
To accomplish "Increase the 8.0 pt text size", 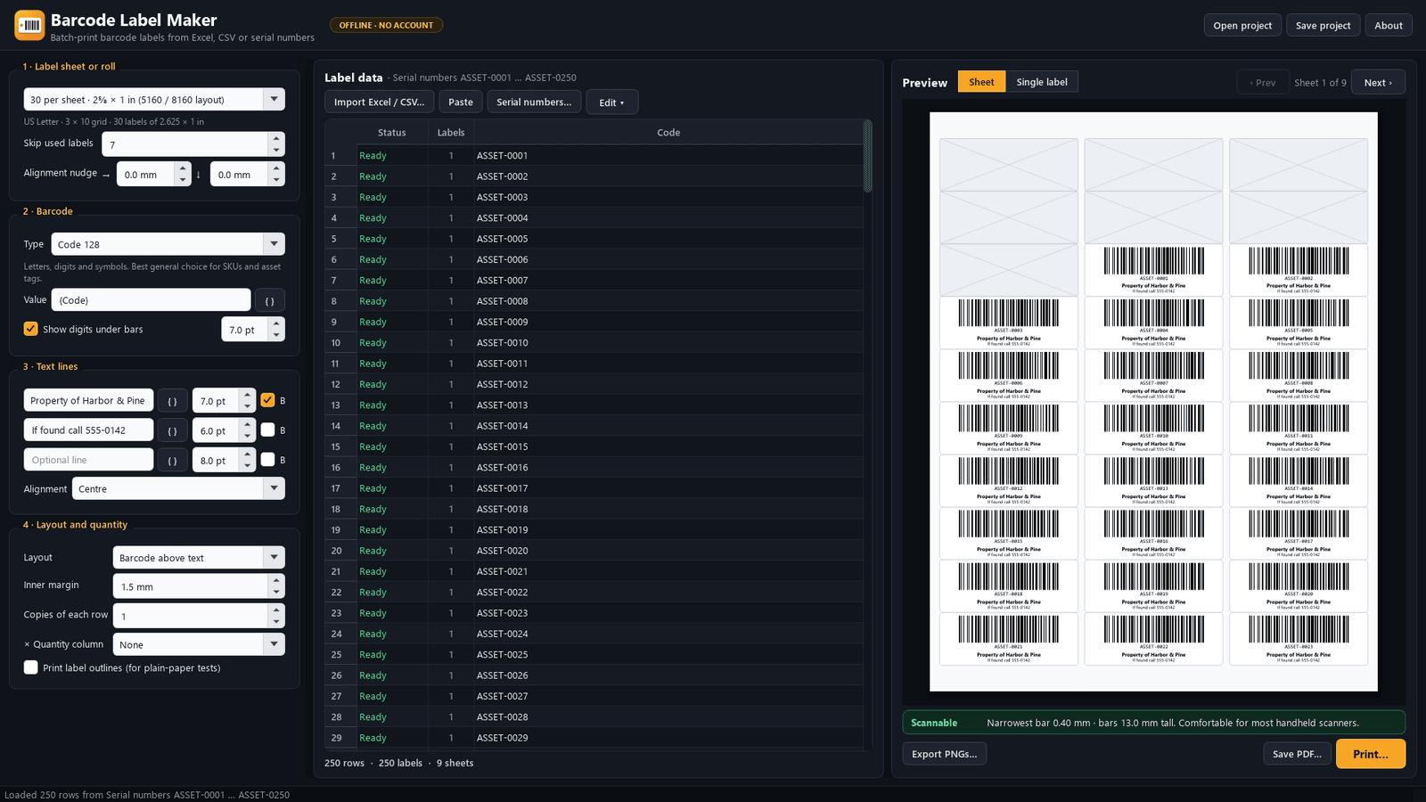I will click(248, 454).
